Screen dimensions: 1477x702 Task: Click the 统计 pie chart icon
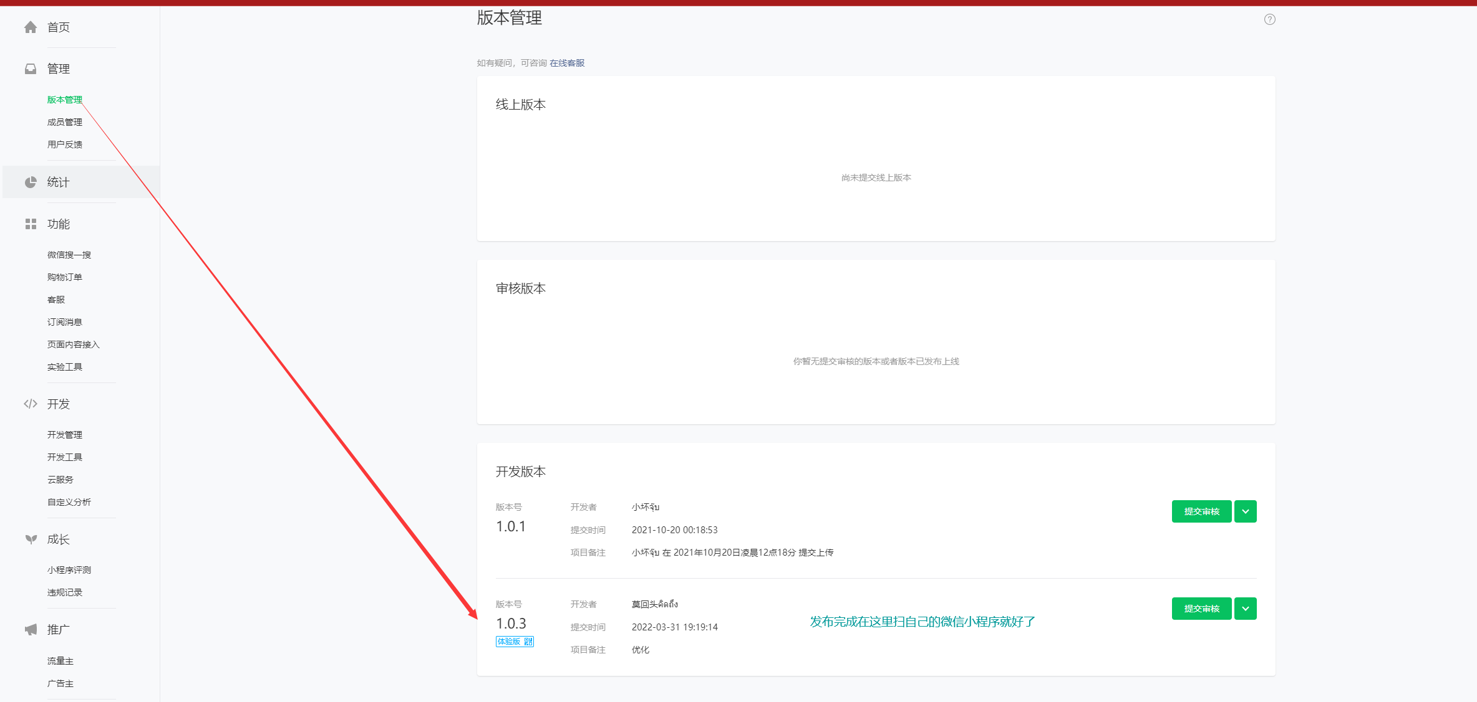point(31,182)
